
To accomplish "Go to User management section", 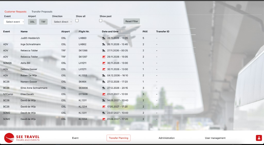I will click(215, 138).
